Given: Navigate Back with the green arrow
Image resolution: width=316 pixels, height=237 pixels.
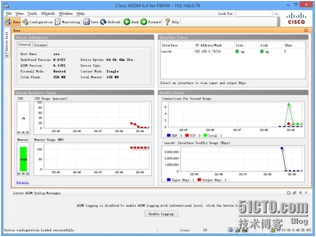Looking at the screenshot, I should point(131,21).
